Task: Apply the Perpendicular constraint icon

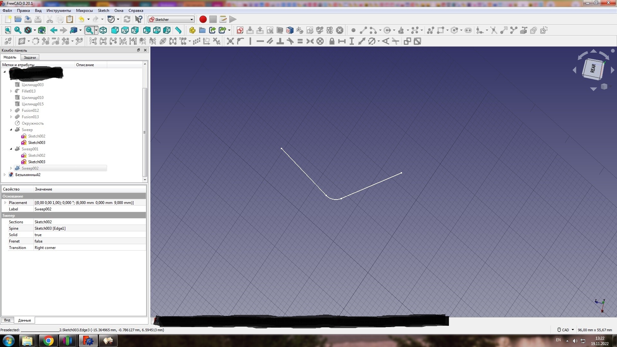Action: coord(280,41)
